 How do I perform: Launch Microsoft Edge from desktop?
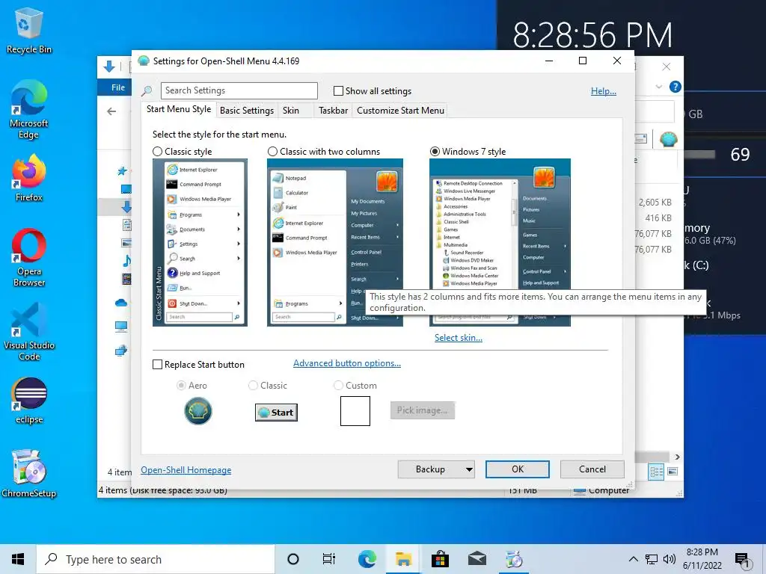pos(28,109)
